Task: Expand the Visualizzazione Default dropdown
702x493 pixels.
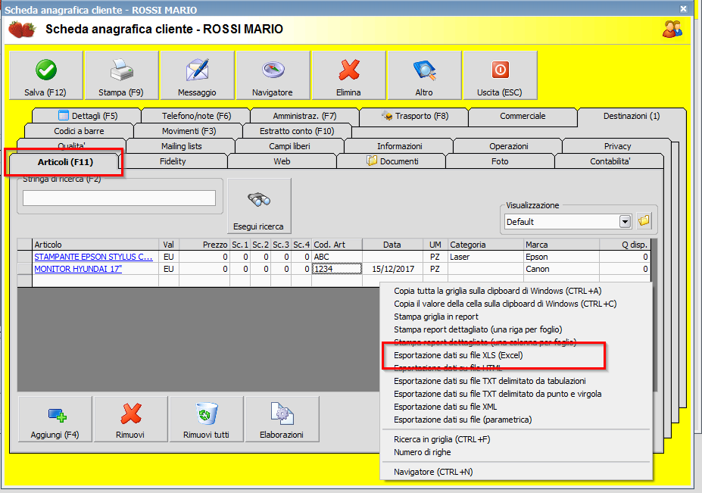Action: click(x=625, y=221)
